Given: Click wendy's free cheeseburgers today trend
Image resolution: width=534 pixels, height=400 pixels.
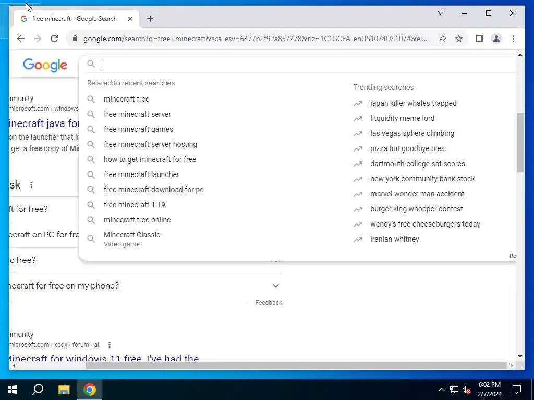Looking at the screenshot, I should pos(425,224).
